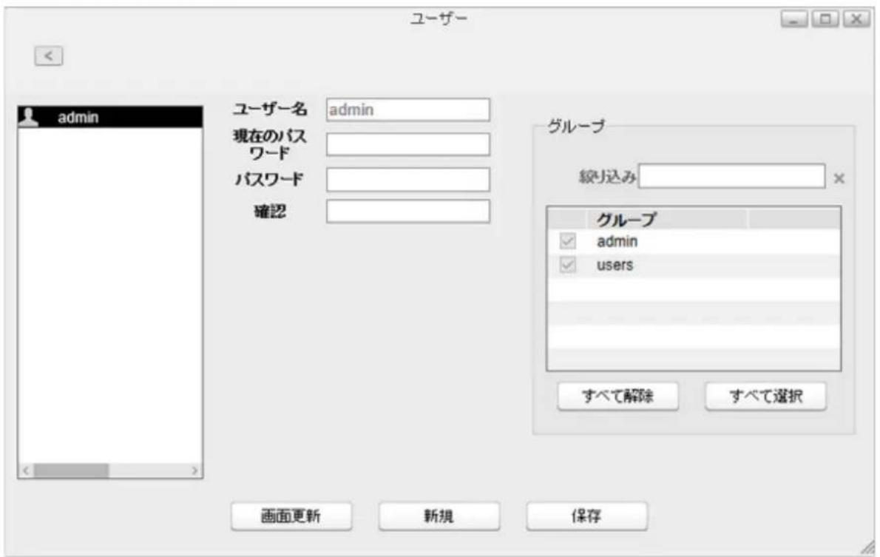Select the admin user in list
This screenshot has height=557, width=880.
pyautogui.click(x=111, y=117)
